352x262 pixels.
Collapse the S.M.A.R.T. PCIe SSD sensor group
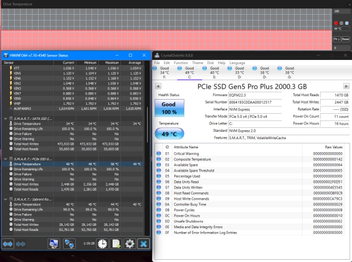point(6,159)
